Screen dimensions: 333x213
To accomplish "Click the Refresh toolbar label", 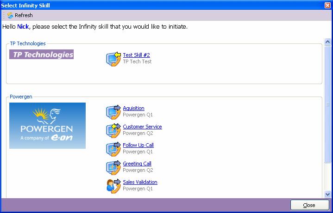I will [24, 15].
